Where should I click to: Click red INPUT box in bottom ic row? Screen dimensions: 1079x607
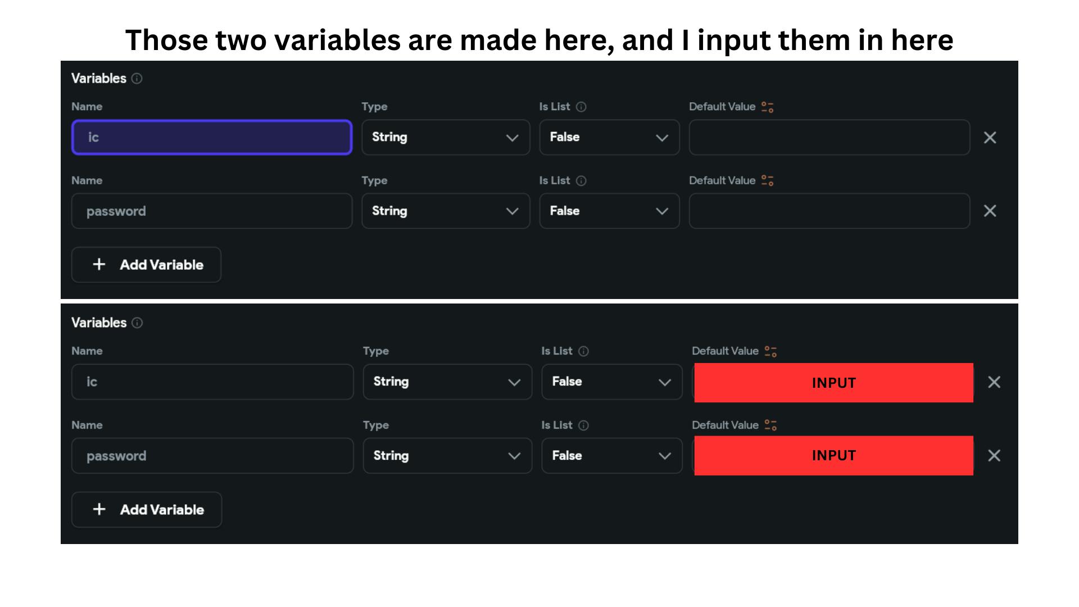click(834, 383)
